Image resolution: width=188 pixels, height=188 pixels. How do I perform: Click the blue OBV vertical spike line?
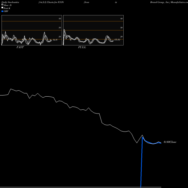point(141,163)
